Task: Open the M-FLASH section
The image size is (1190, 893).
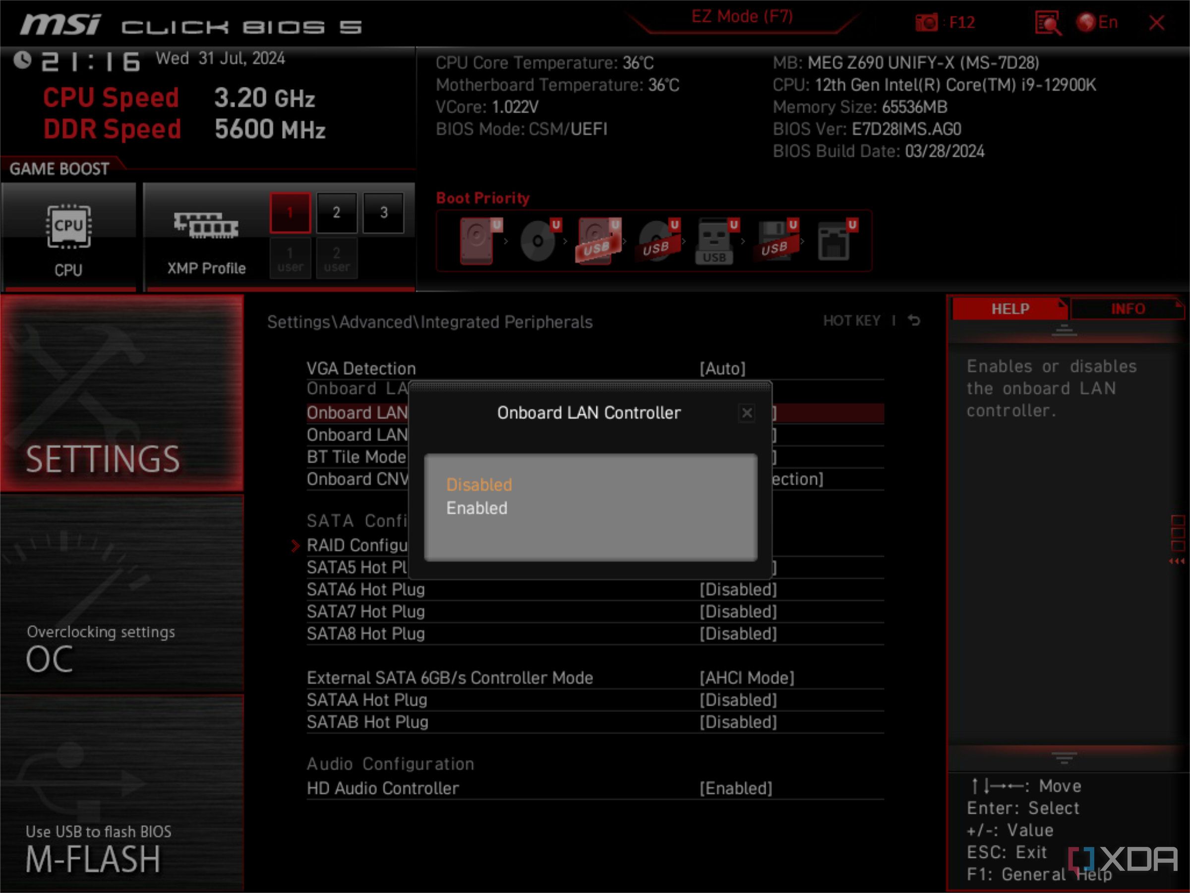Action: tap(122, 793)
